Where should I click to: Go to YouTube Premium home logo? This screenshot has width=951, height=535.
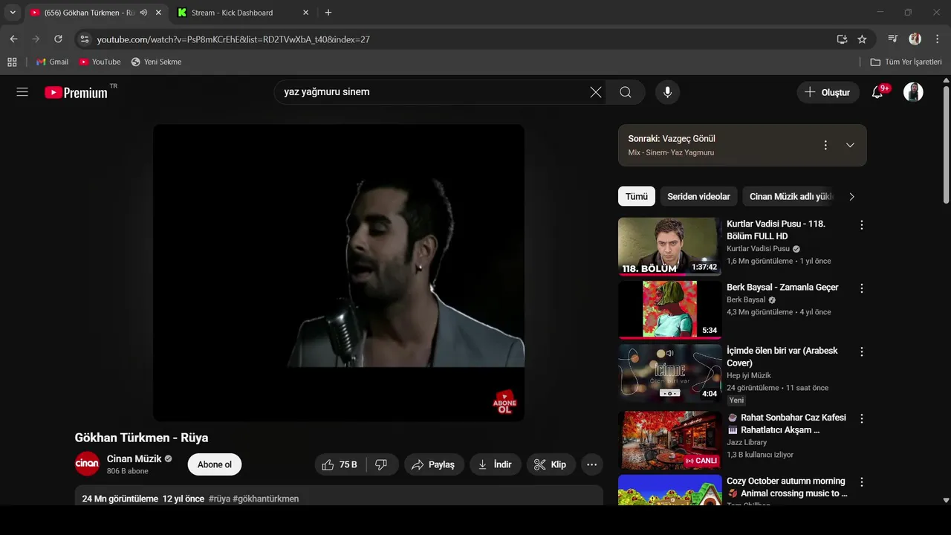(x=76, y=92)
